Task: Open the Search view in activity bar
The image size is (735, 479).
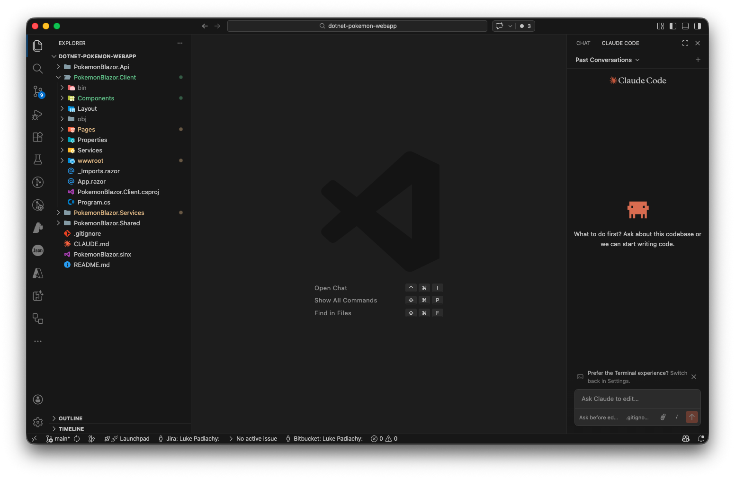Action: pos(38,69)
